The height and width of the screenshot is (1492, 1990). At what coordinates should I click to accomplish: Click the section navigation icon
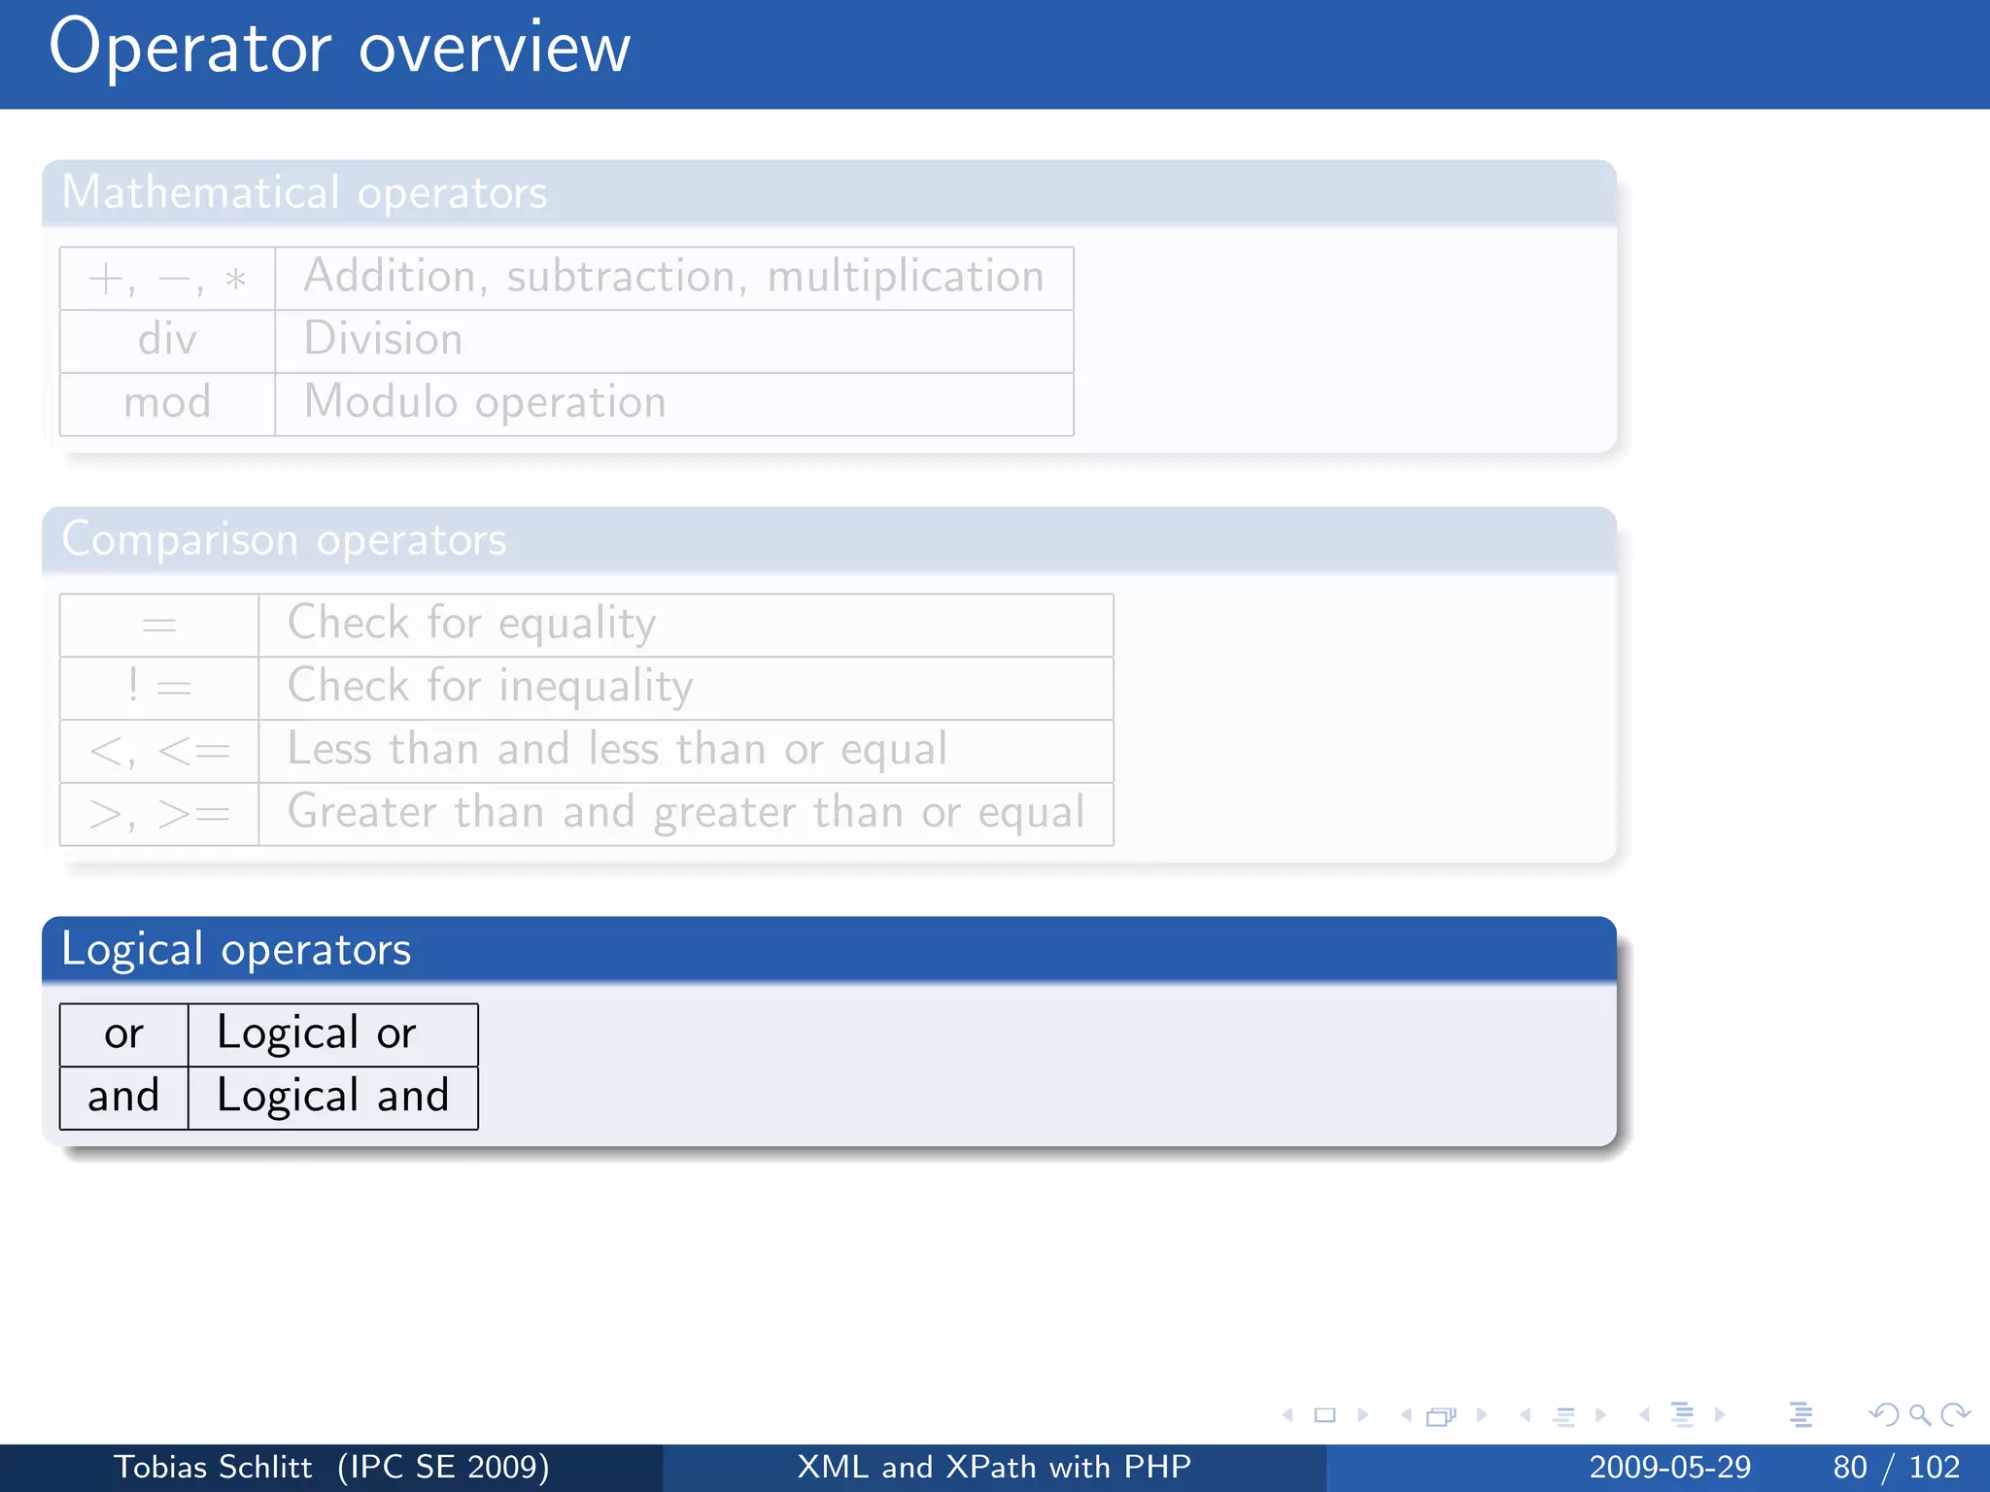point(1682,1414)
